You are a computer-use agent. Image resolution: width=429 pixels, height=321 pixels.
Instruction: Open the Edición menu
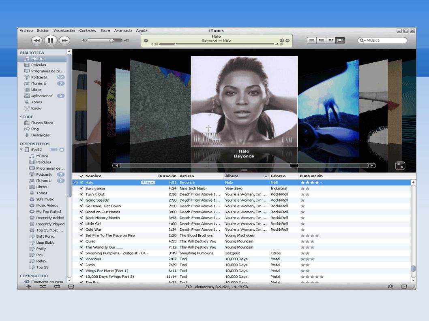click(x=43, y=31)
